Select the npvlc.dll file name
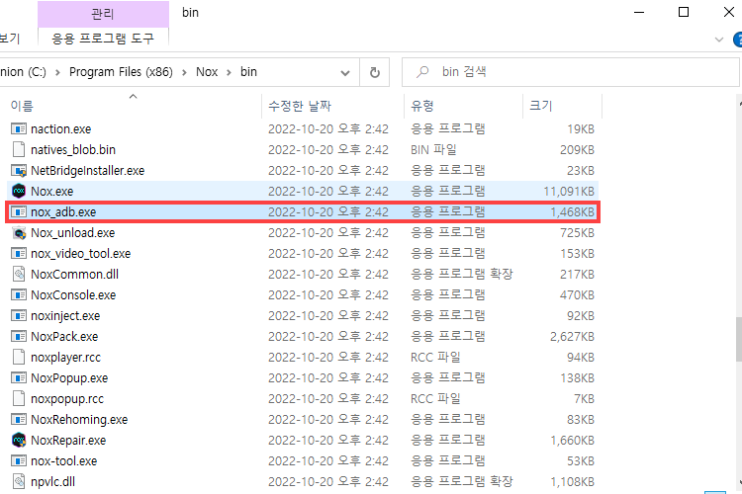 (x=53, y=482)
